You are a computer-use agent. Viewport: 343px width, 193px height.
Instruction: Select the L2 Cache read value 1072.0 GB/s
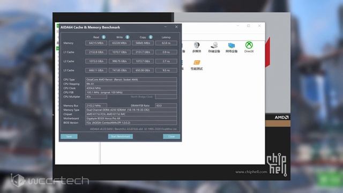tap(96, 61)
